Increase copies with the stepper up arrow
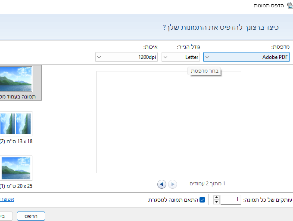Image resolution: width=293 pixels, height=221 pixels. pyautogui.click(x=217, y=197)
